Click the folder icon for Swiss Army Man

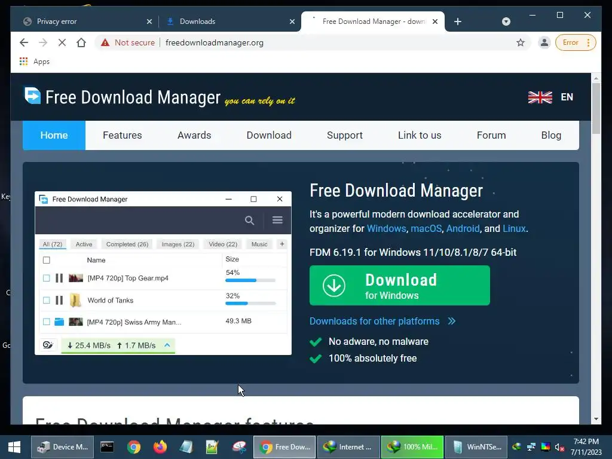pyautogui.click(x=59, y=322)
